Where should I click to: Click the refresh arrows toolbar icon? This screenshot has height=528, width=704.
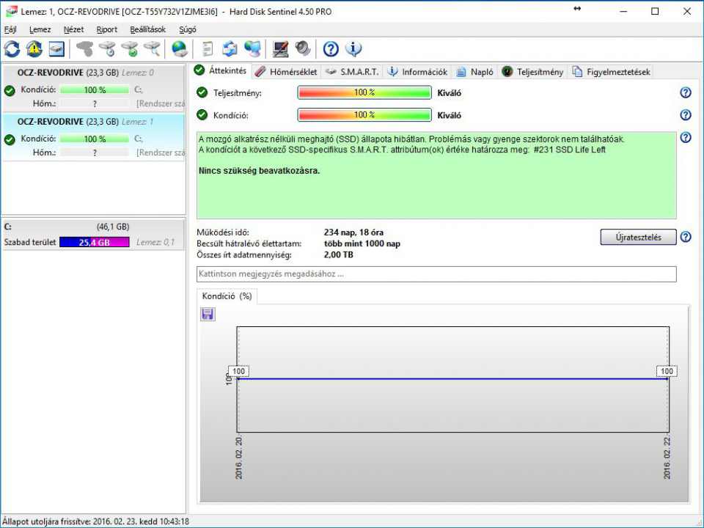pyautogui.click(x=12, y=49)
